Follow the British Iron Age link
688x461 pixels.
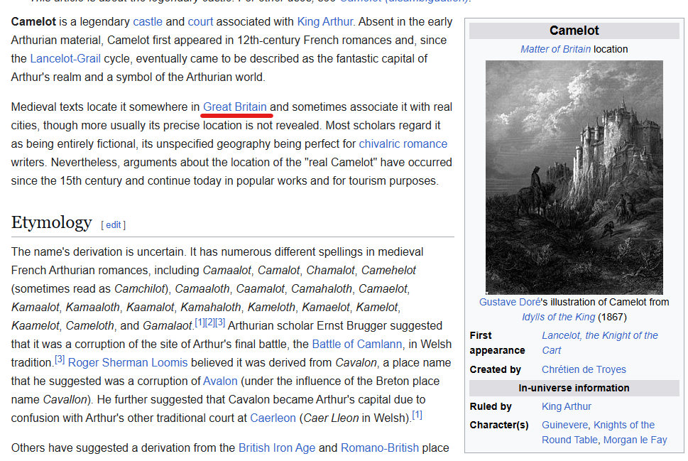click(277, 448)
